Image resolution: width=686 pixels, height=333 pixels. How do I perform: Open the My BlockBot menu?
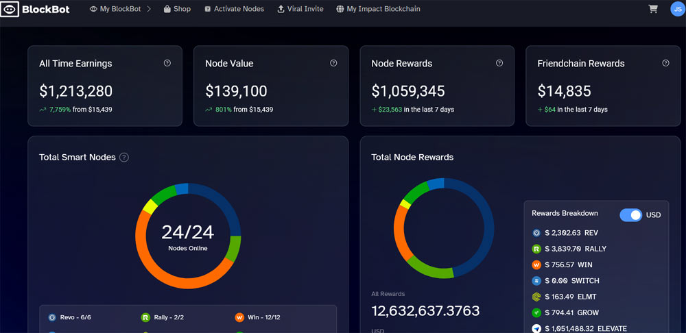point(120,9)
